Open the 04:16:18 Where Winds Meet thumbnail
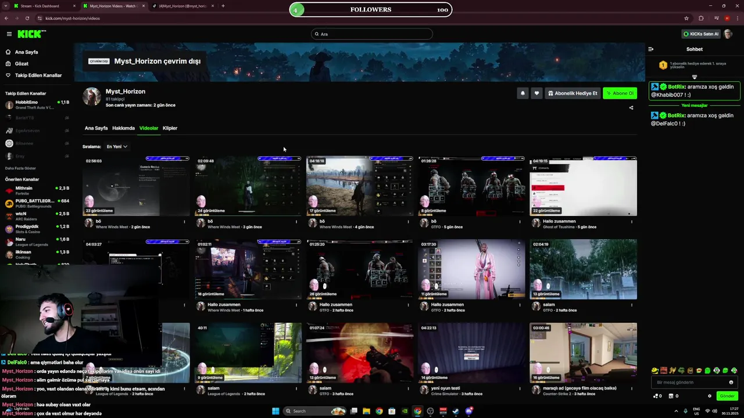Viewport: 744px width, 418px height. point(360,186)
